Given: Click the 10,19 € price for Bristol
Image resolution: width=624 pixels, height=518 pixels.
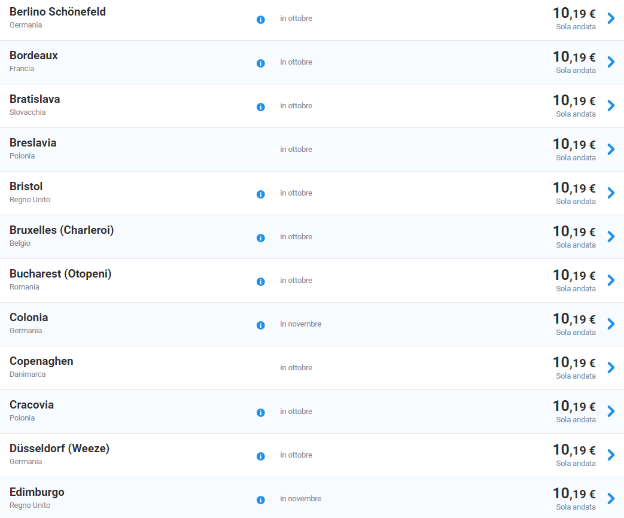Looking at the screenshot, I should (574, 188).
